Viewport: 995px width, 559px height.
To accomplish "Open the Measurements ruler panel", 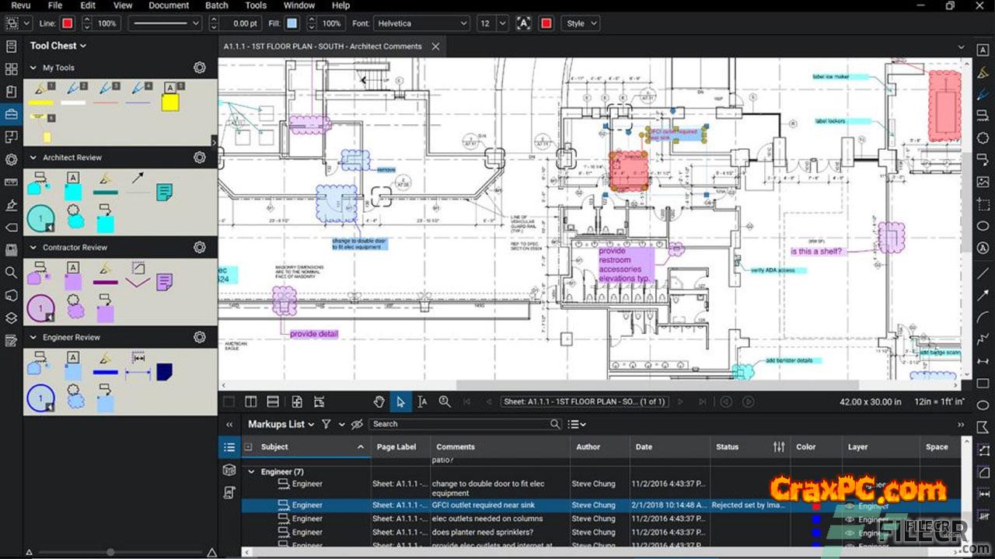I will point(11,182).
